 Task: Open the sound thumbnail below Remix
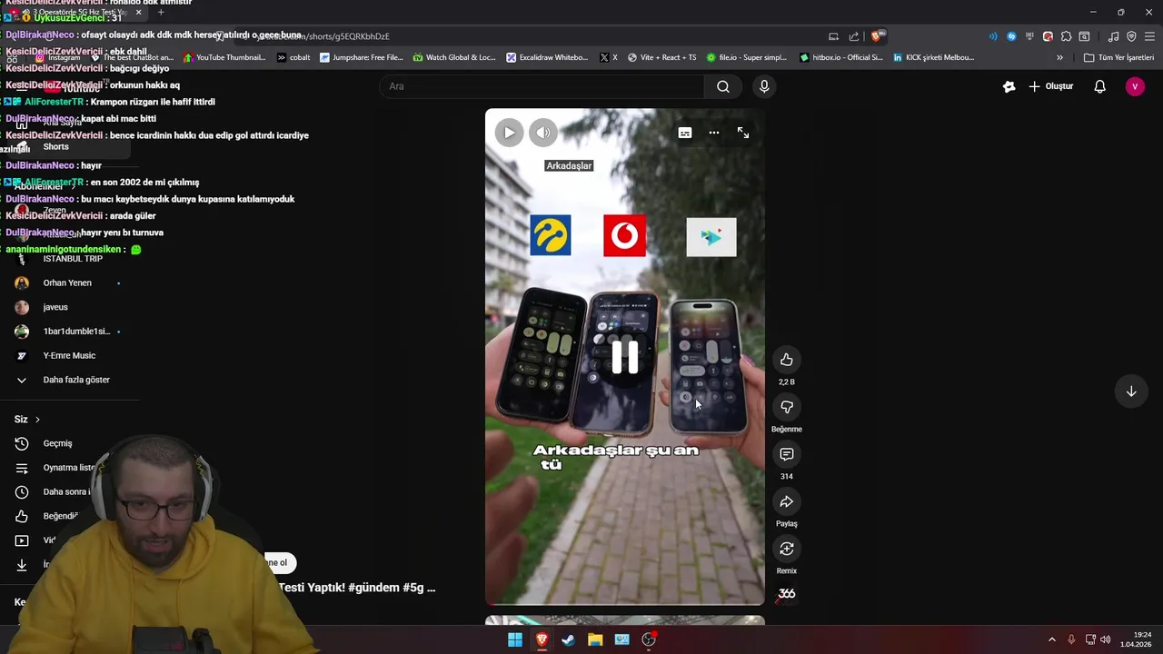[x=787, y=594]
